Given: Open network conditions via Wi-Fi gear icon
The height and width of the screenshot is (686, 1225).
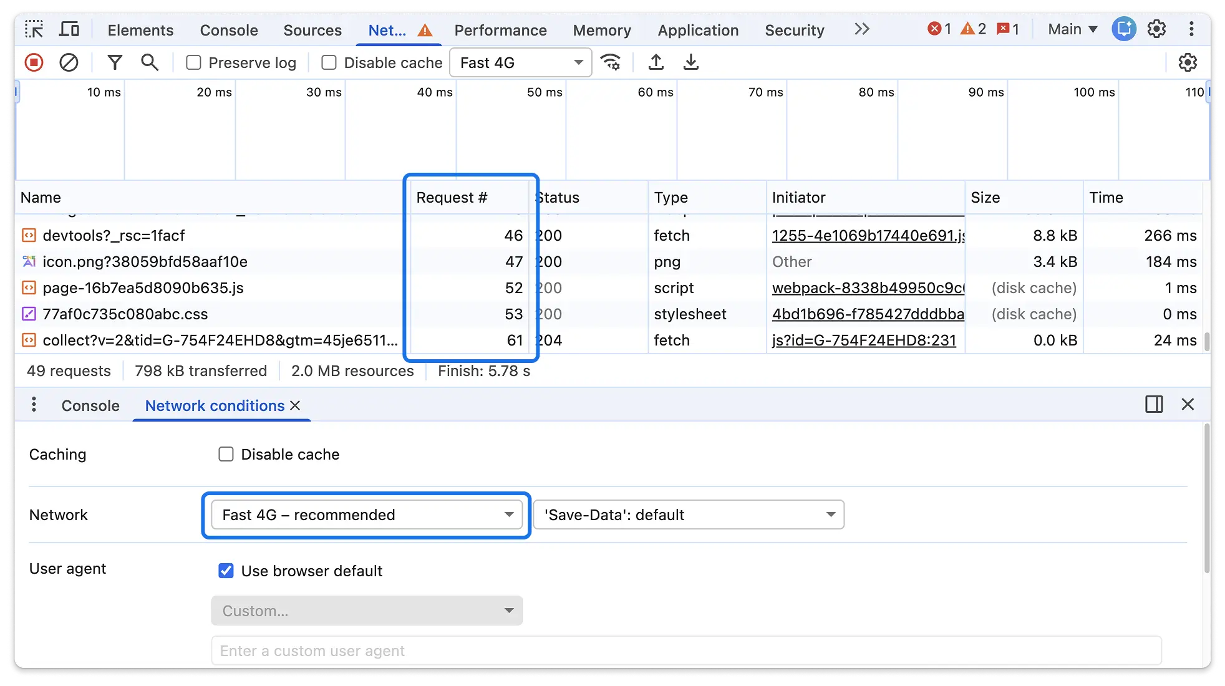Looking at the screenshot, I should pyautogui.click(x=611, y=62).
